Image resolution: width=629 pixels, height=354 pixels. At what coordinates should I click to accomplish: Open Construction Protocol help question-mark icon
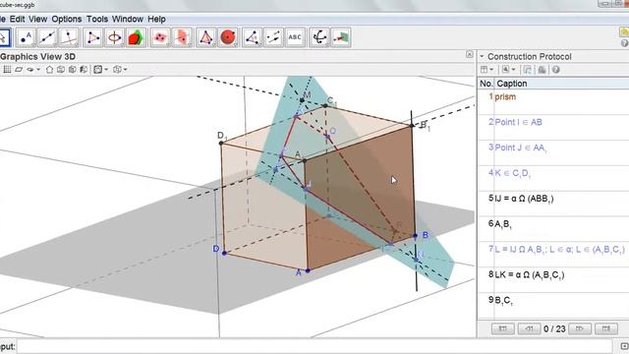pyautogui.click(x=555, y=70)
